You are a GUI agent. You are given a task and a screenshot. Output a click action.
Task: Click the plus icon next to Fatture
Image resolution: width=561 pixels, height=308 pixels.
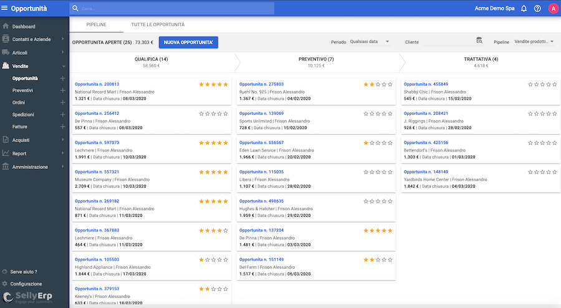point(62,127)
